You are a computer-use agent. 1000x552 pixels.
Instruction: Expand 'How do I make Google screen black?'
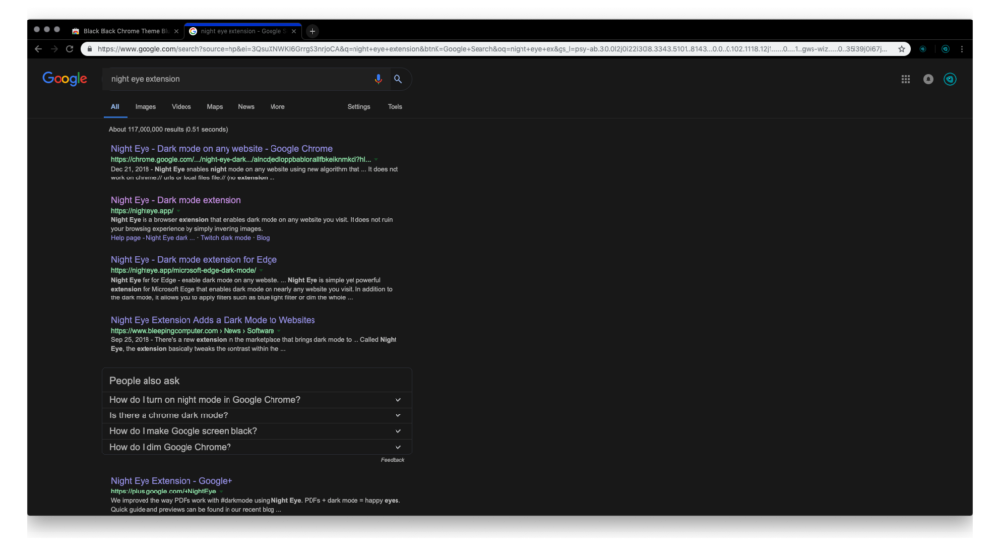pos(257,431)
